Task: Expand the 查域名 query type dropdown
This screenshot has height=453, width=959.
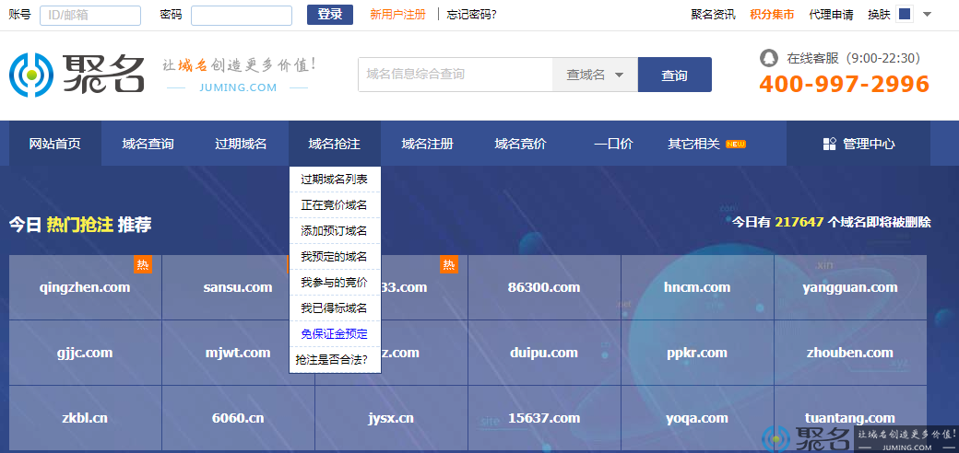Action: [595, 75]
